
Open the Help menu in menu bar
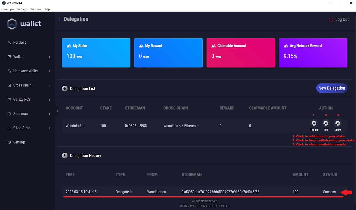47,9
